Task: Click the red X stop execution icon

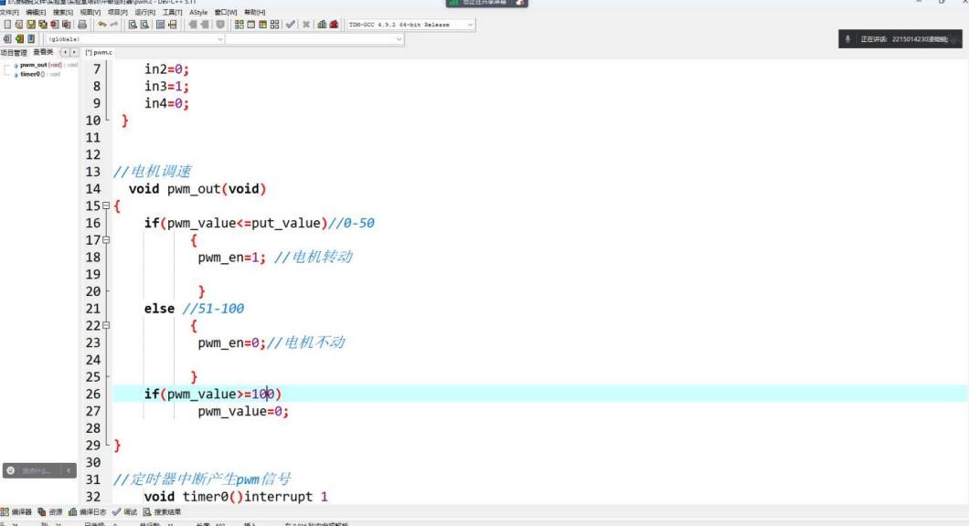Action: (305, 26)
